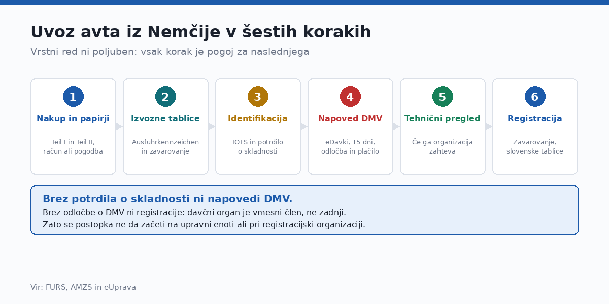Click text 'IOTS in potrdilo o skladnosti'
Screen dimensions: 609x304
click(x=258, y=147)
